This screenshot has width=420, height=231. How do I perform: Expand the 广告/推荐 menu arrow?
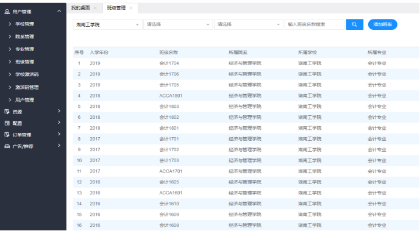(x=59, y=145)
